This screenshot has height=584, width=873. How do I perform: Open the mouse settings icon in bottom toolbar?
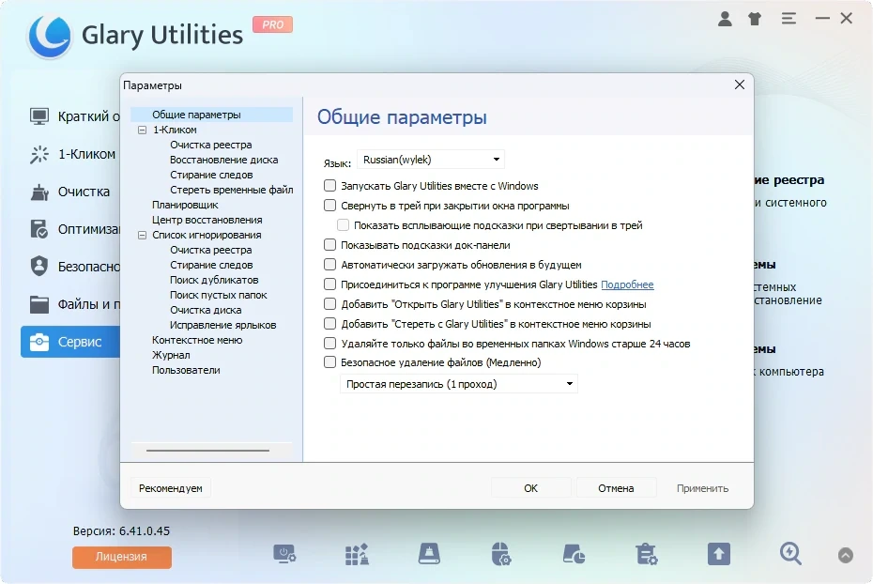point(501,555)
